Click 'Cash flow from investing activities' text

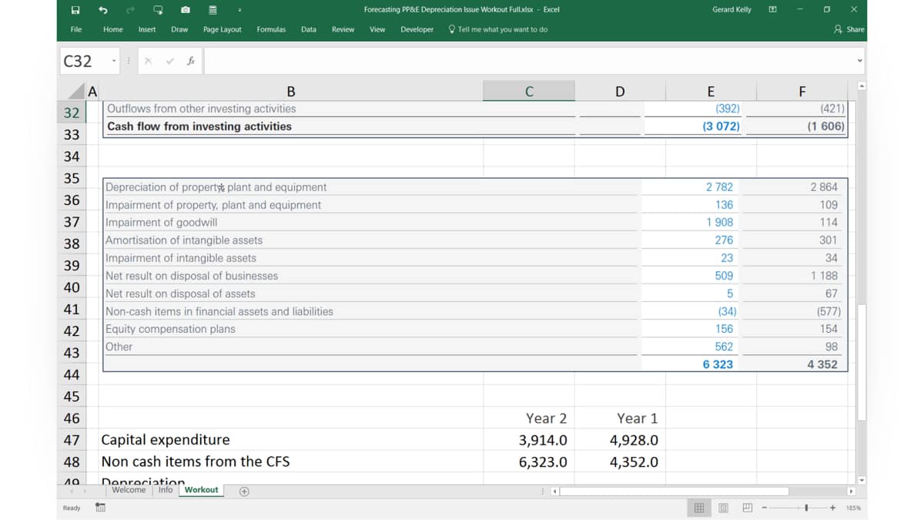[199, 126]
